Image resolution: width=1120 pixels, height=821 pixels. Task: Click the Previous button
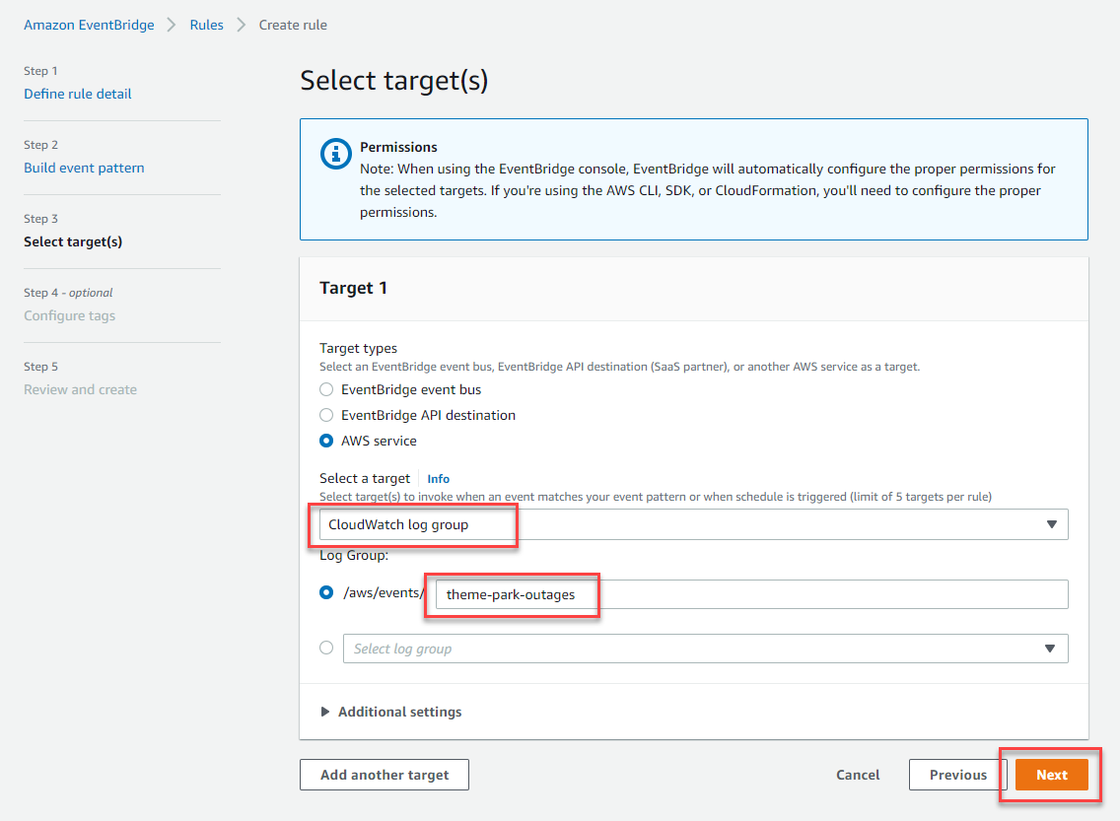tap(958, 775)
